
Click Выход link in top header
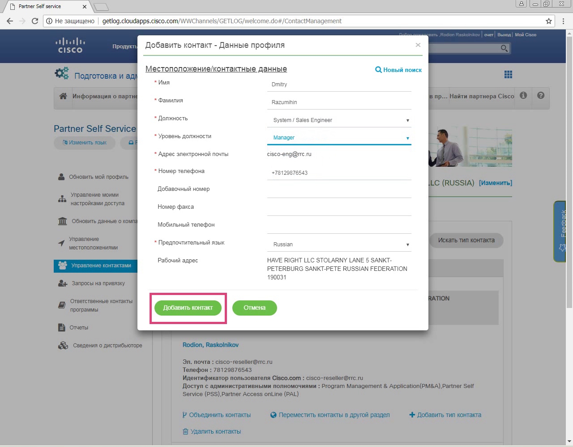click(504, 35)
